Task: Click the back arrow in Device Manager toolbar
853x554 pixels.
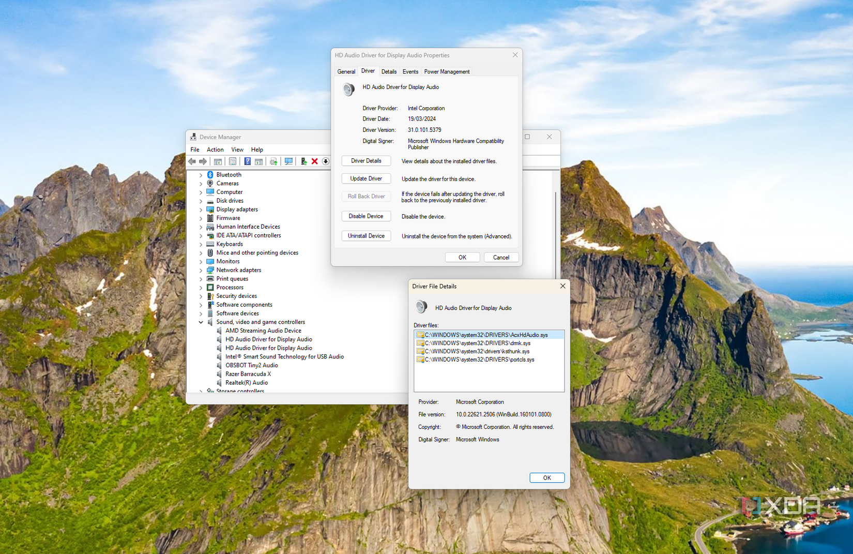Action: click(192, 161)
